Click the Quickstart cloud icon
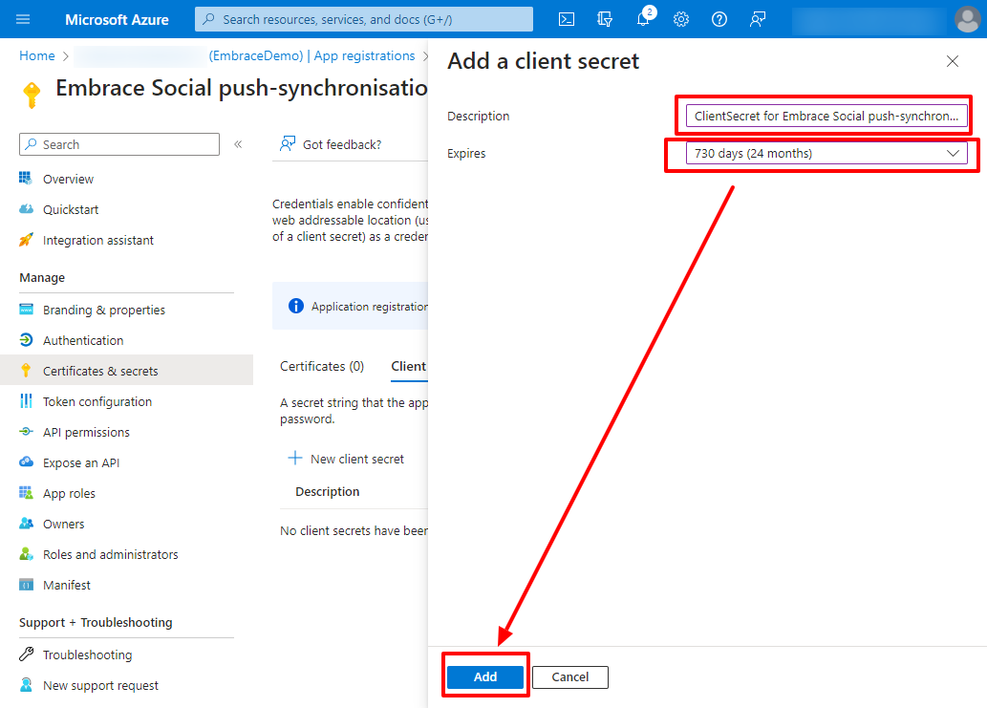Viewport: 987px width, 708px height. pos(26,209)
